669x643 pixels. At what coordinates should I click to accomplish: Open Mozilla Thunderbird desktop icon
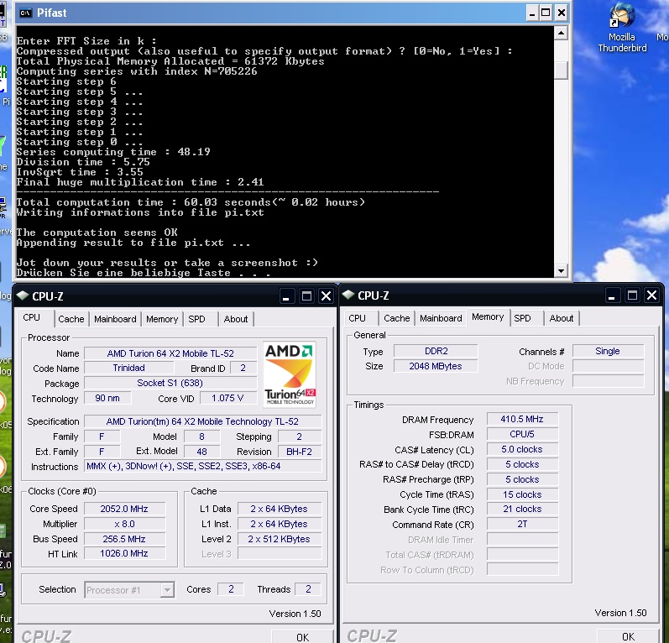coord(622,27)
